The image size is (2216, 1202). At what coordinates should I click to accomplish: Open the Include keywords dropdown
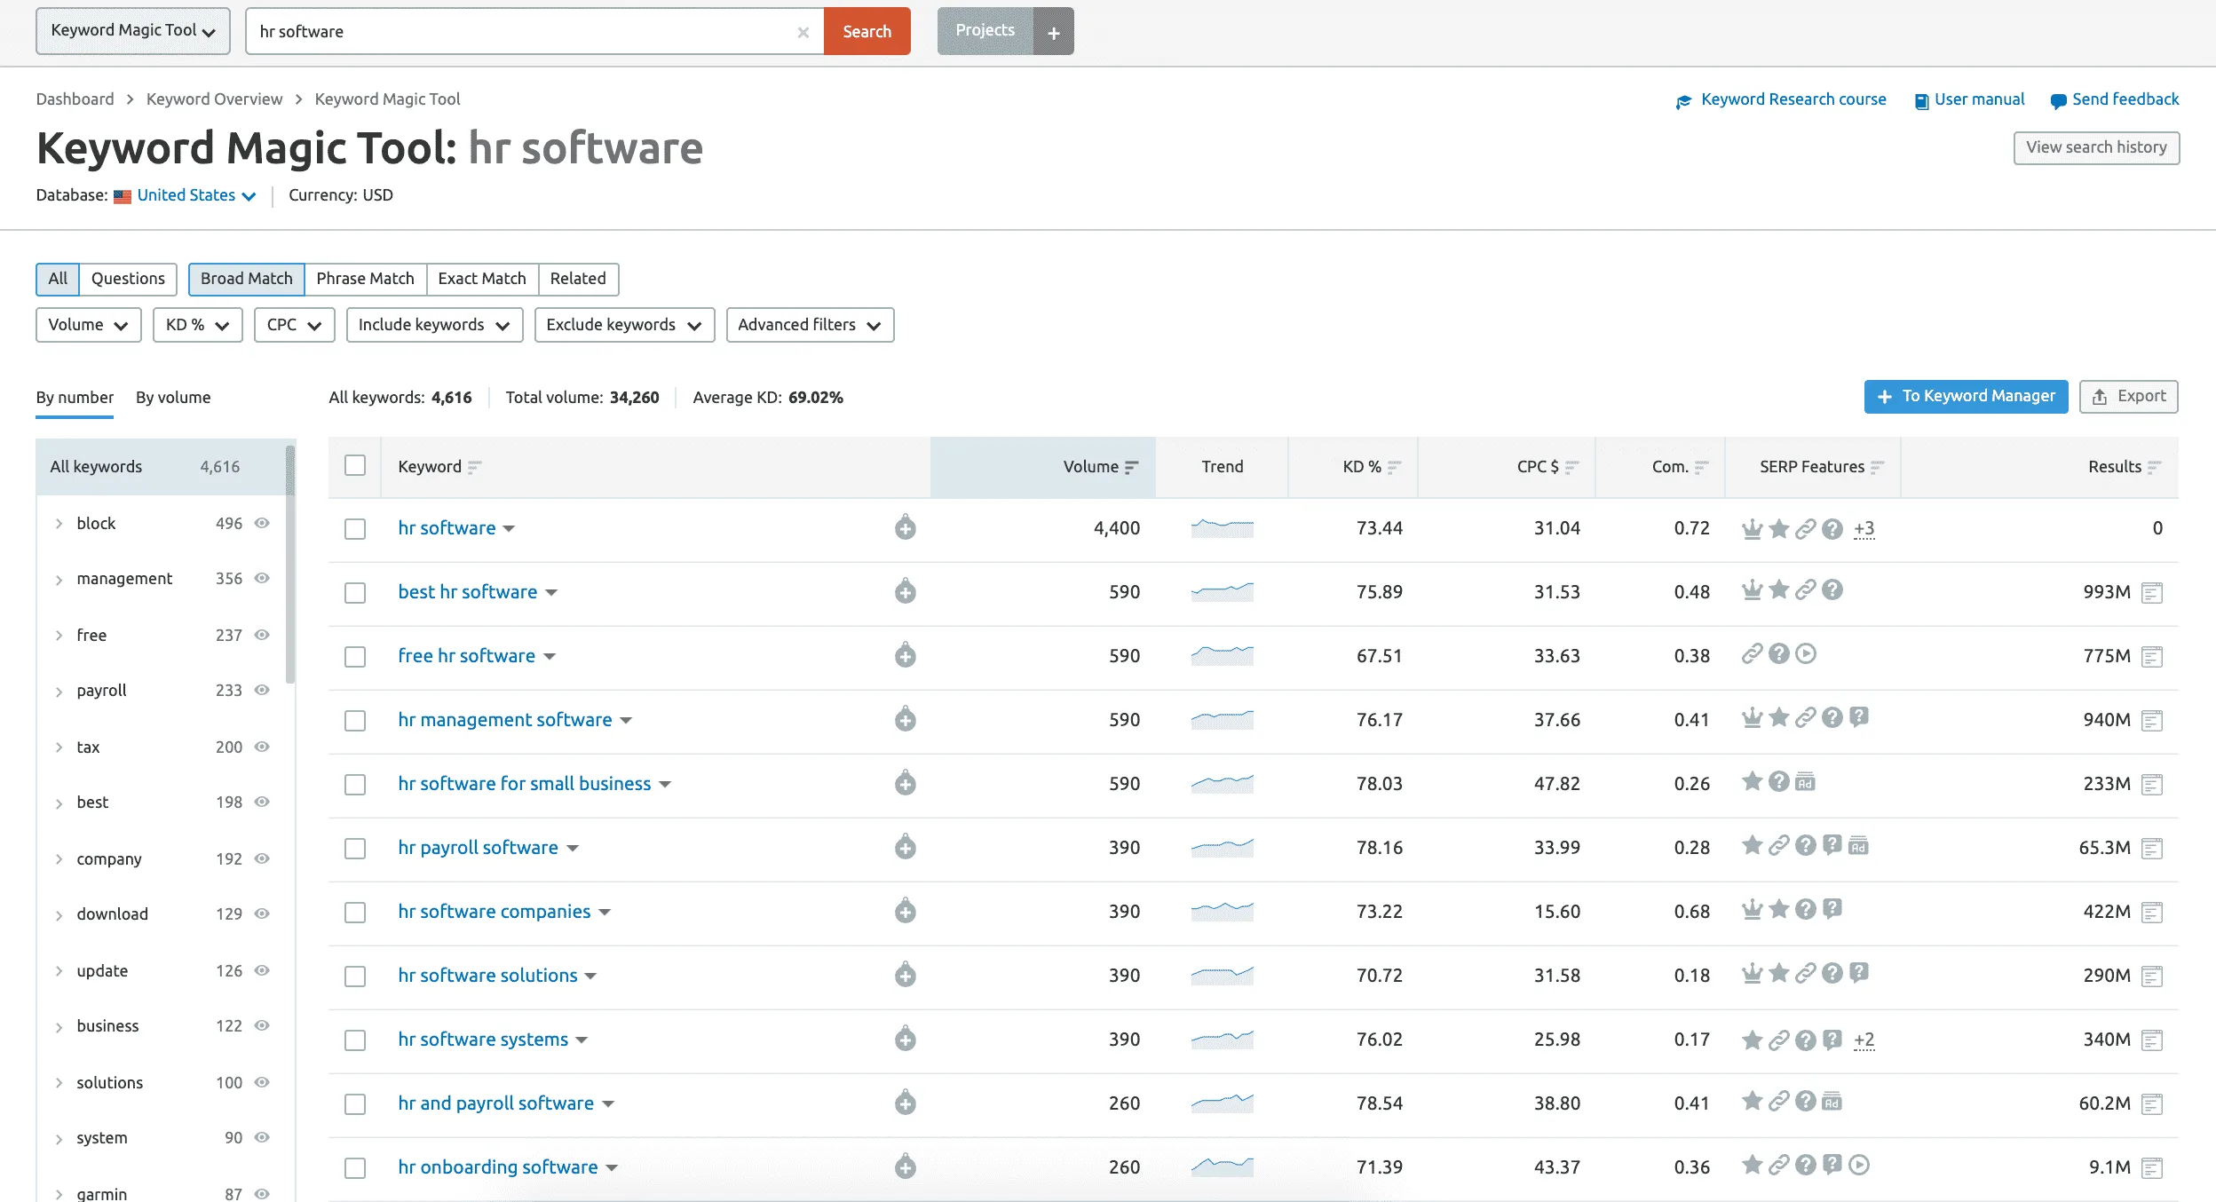[x=434, y=325]
